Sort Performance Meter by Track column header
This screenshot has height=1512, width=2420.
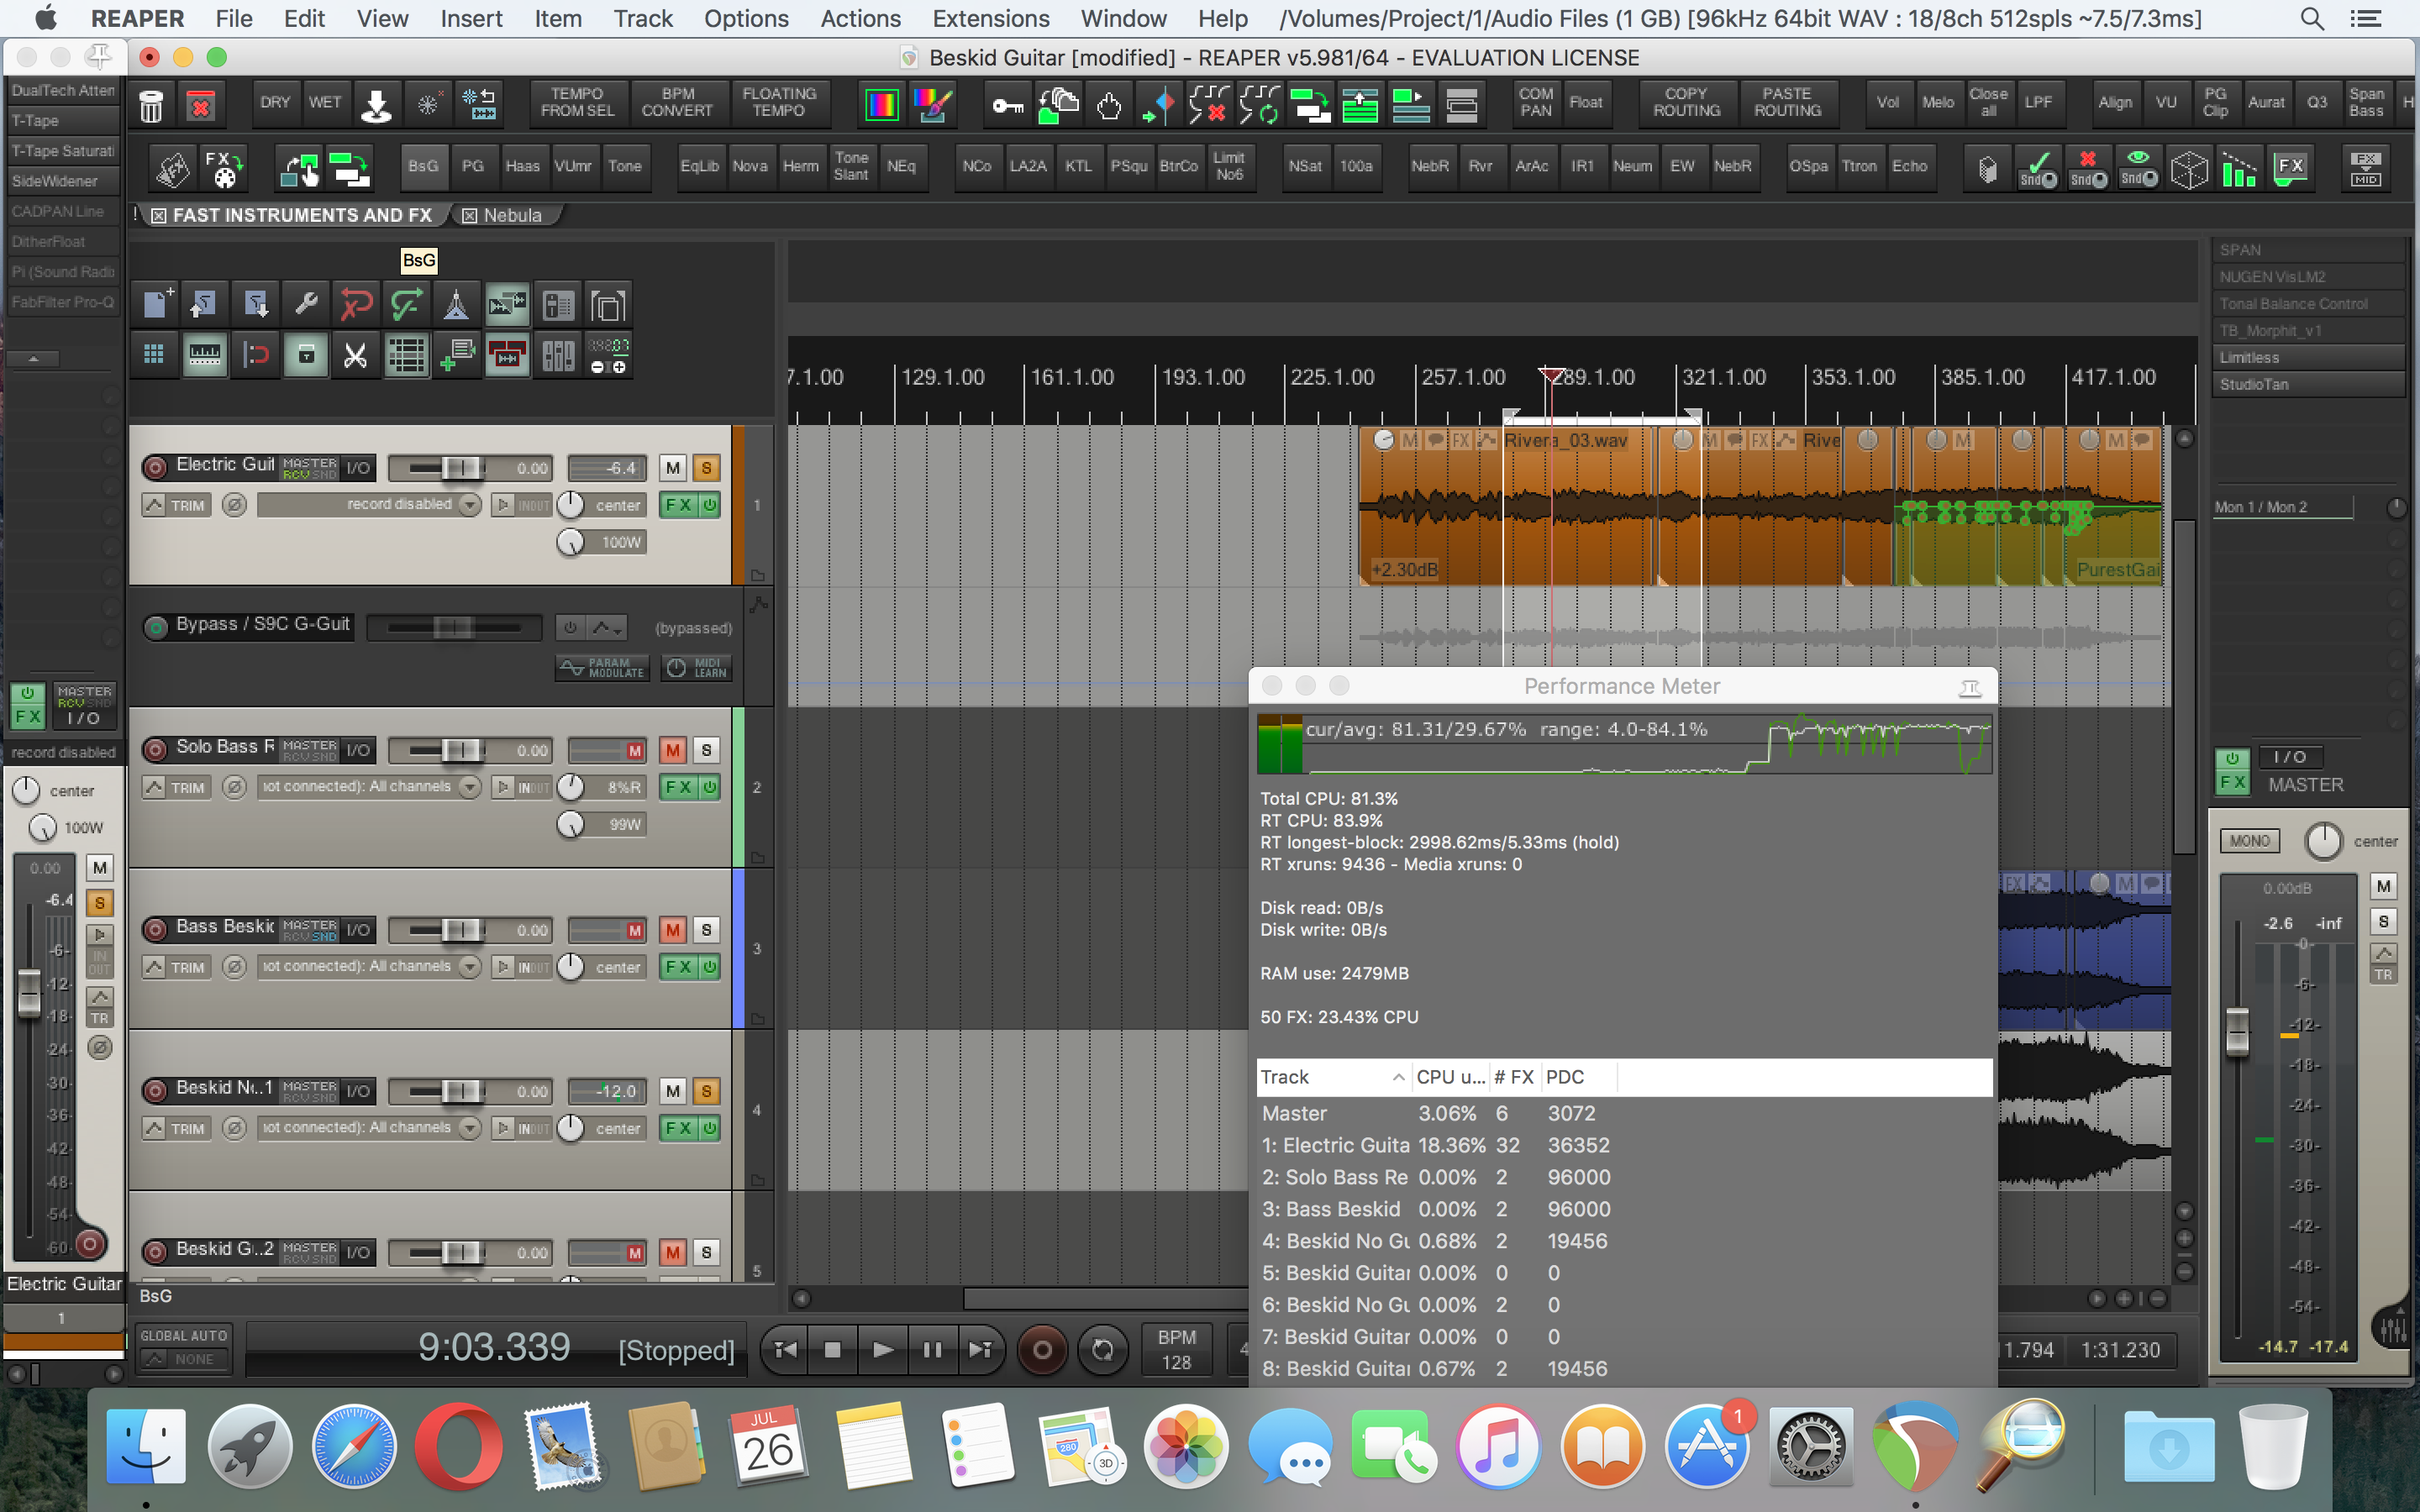[1333, 1077]
